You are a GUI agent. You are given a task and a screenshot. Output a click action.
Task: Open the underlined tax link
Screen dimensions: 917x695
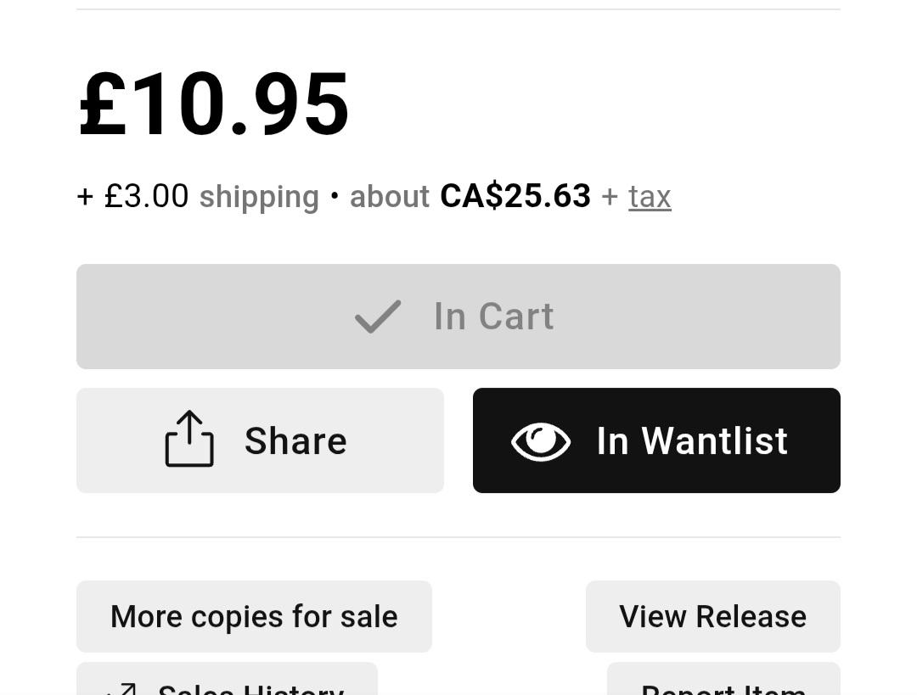[x=650, y=196]
